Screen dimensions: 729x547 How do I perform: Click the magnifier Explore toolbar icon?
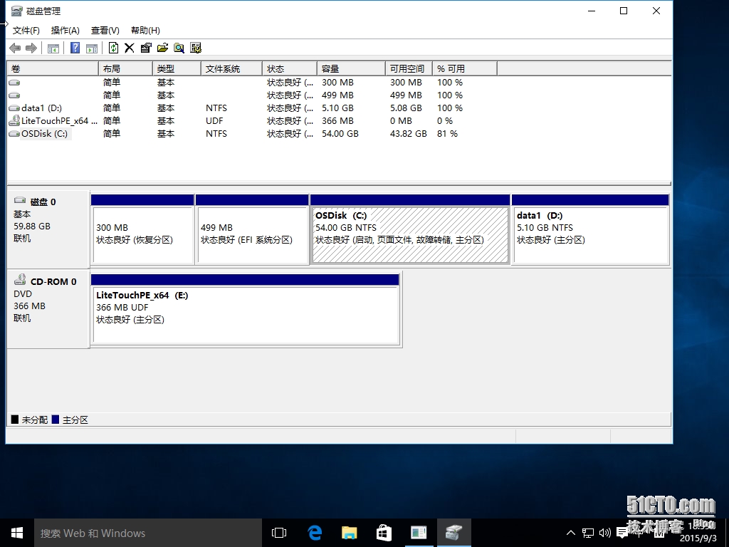pos(179,48)
